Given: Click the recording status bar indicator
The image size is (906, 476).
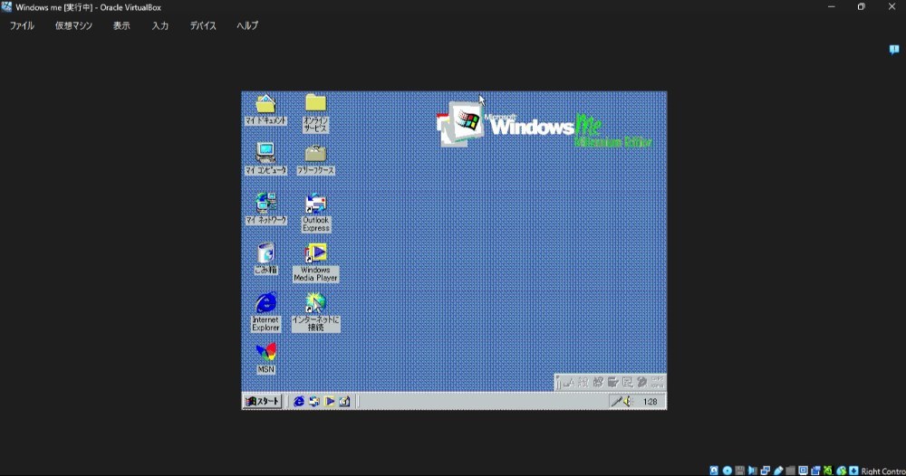Looking at the screenshot, I should 815,471.
